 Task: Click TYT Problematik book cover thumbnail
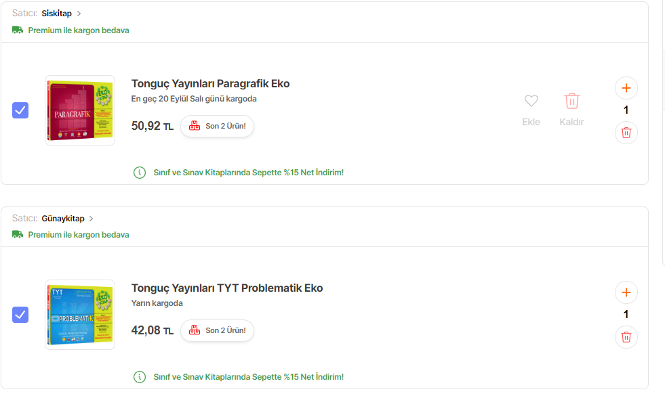(x=80, y=315)
